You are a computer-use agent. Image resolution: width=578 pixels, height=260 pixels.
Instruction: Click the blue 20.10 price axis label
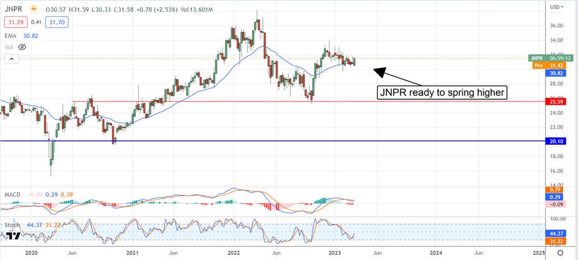tap(556, 141)
